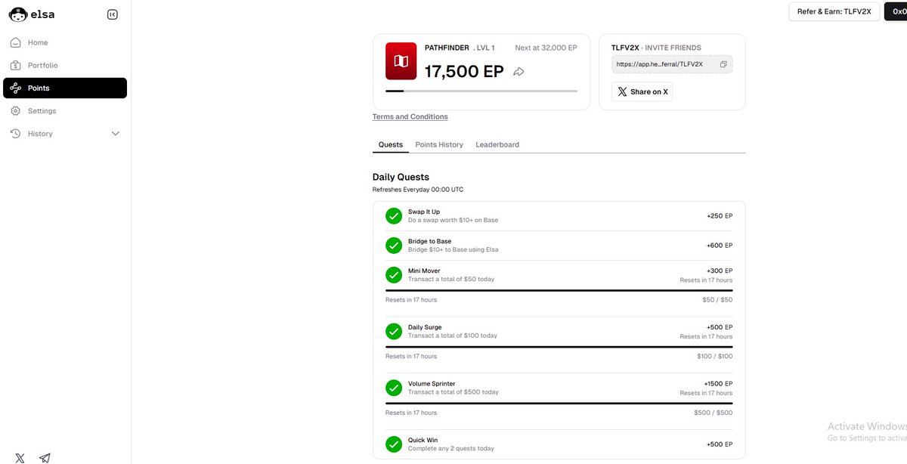Collapse the sidebar with the toggle icon
907x464 pixels.
click(x=113, y=14)
